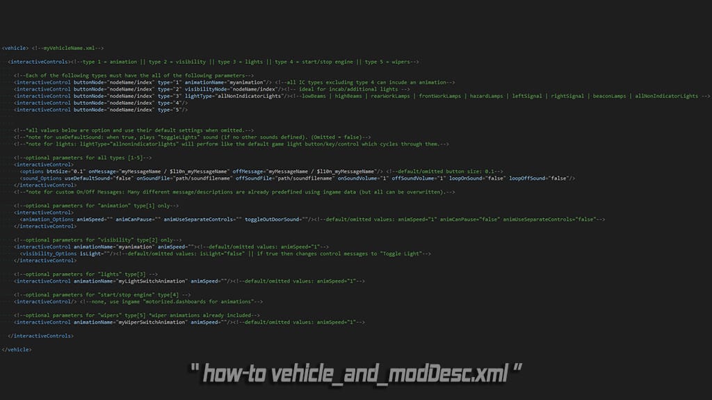712x400 pixels.
Task: Click the closing vehicle tag at the bottom
Action: [x=17, y=349]
